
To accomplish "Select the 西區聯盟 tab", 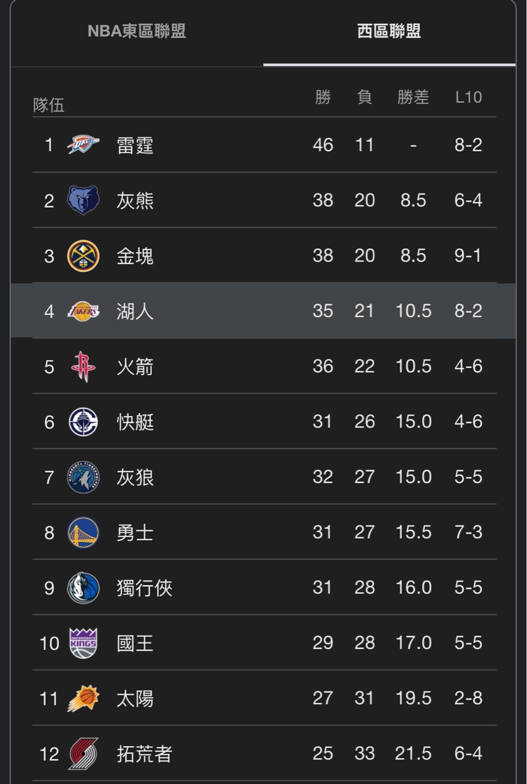I will pos(389,31).
